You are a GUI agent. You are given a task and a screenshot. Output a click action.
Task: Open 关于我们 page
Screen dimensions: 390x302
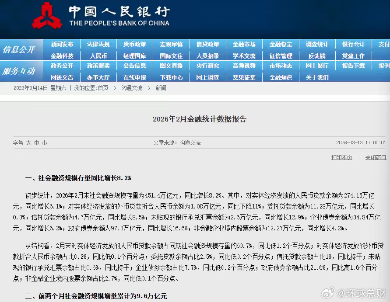point(317,77)
